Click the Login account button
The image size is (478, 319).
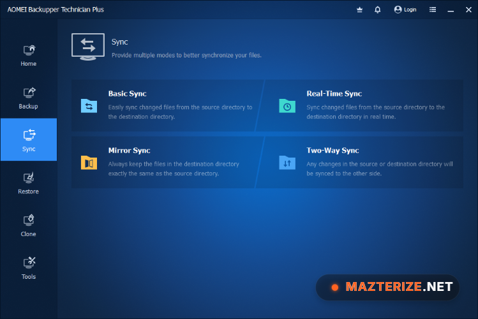(x=405, y=10)
